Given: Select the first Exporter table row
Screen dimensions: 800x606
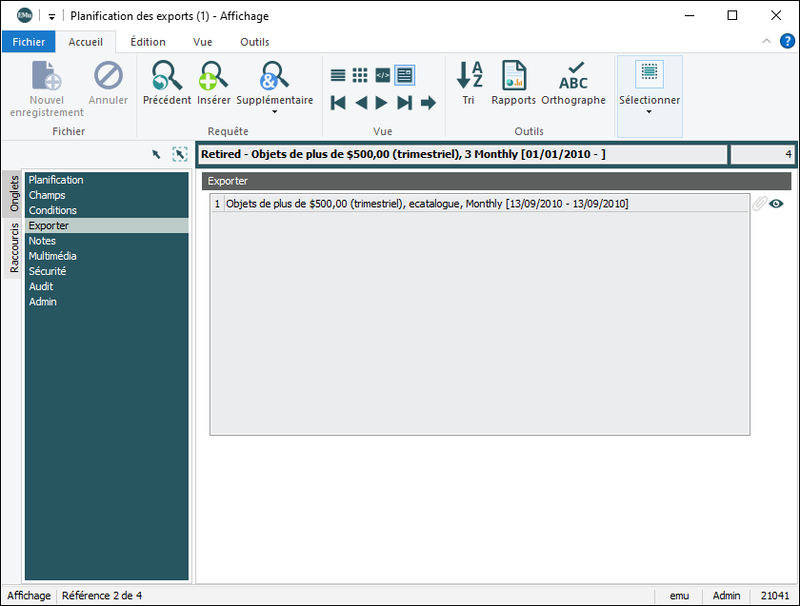Looking at the screenshot, I should click(x=427, y=204).
